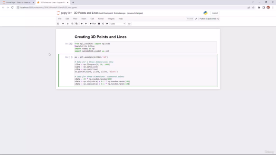Screen dimensions: 276x155
Task: Run the selected cell
Action: (93, 24)
